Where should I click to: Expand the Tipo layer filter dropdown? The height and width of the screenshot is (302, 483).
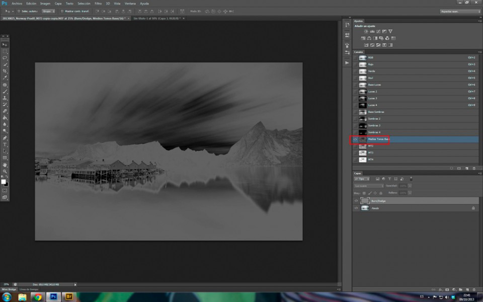pos(362,179)
